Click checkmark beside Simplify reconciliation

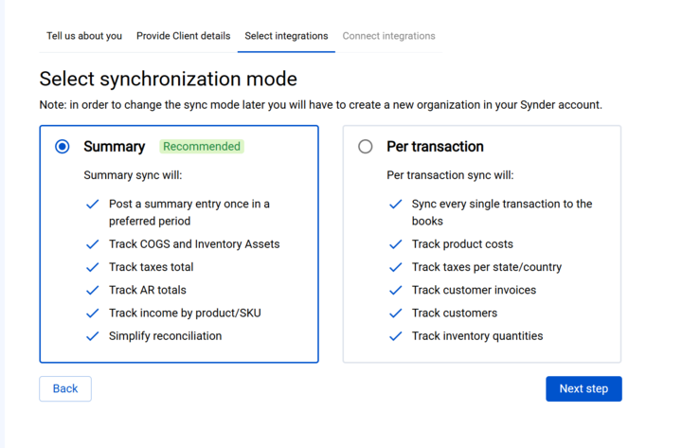pyautogui.click(x=93, y=336)
